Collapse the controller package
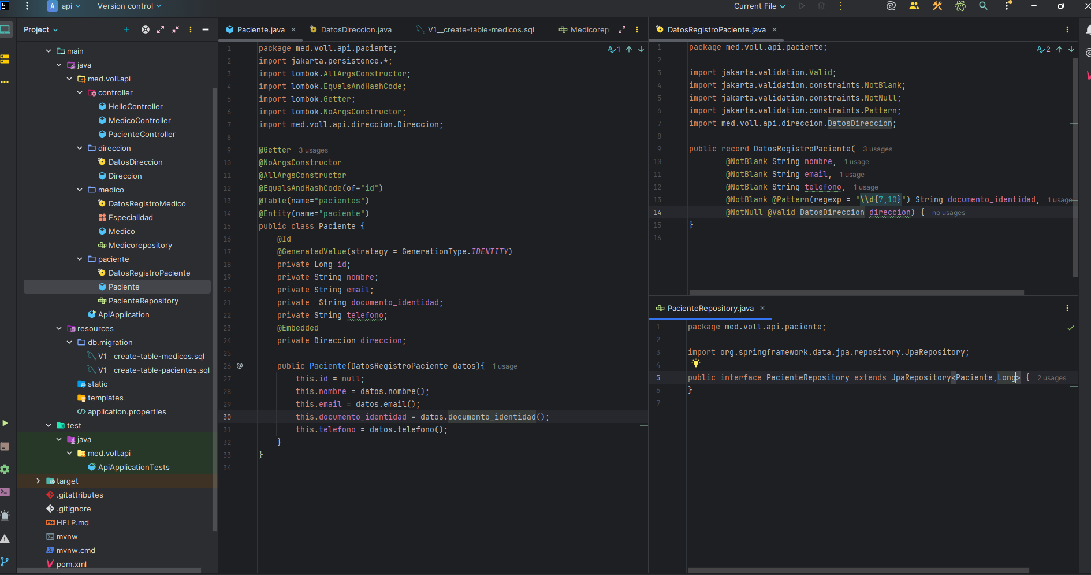 point(80,92)
